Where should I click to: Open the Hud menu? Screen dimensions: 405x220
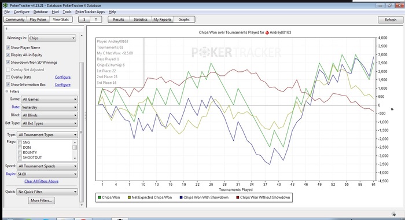pos(56,12)
